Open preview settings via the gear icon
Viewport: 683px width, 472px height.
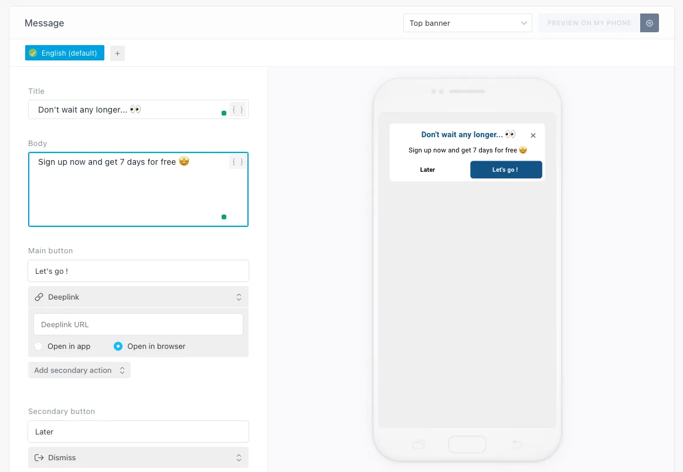point(650,23)
